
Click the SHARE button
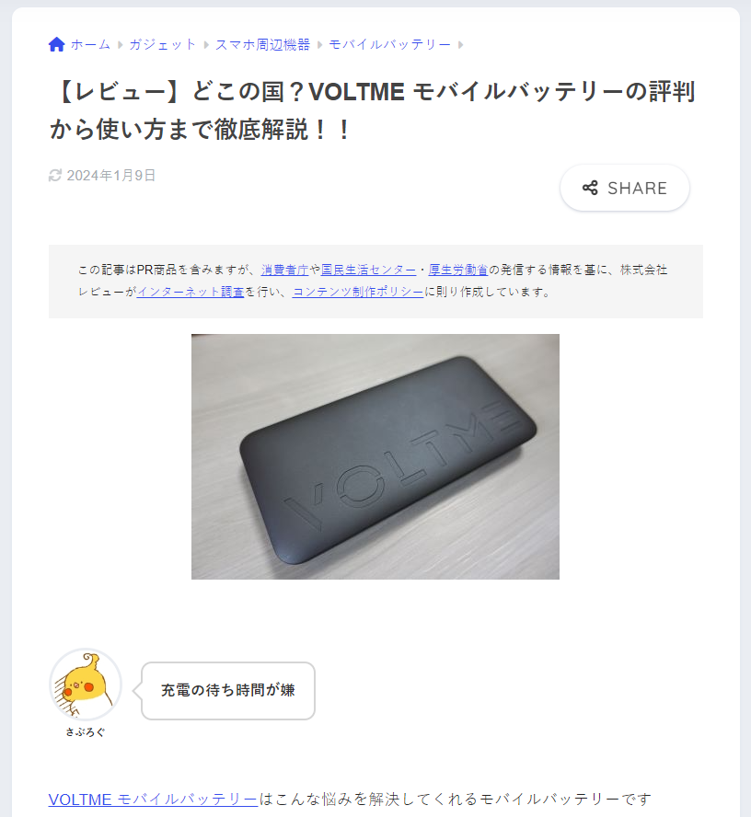624,188
